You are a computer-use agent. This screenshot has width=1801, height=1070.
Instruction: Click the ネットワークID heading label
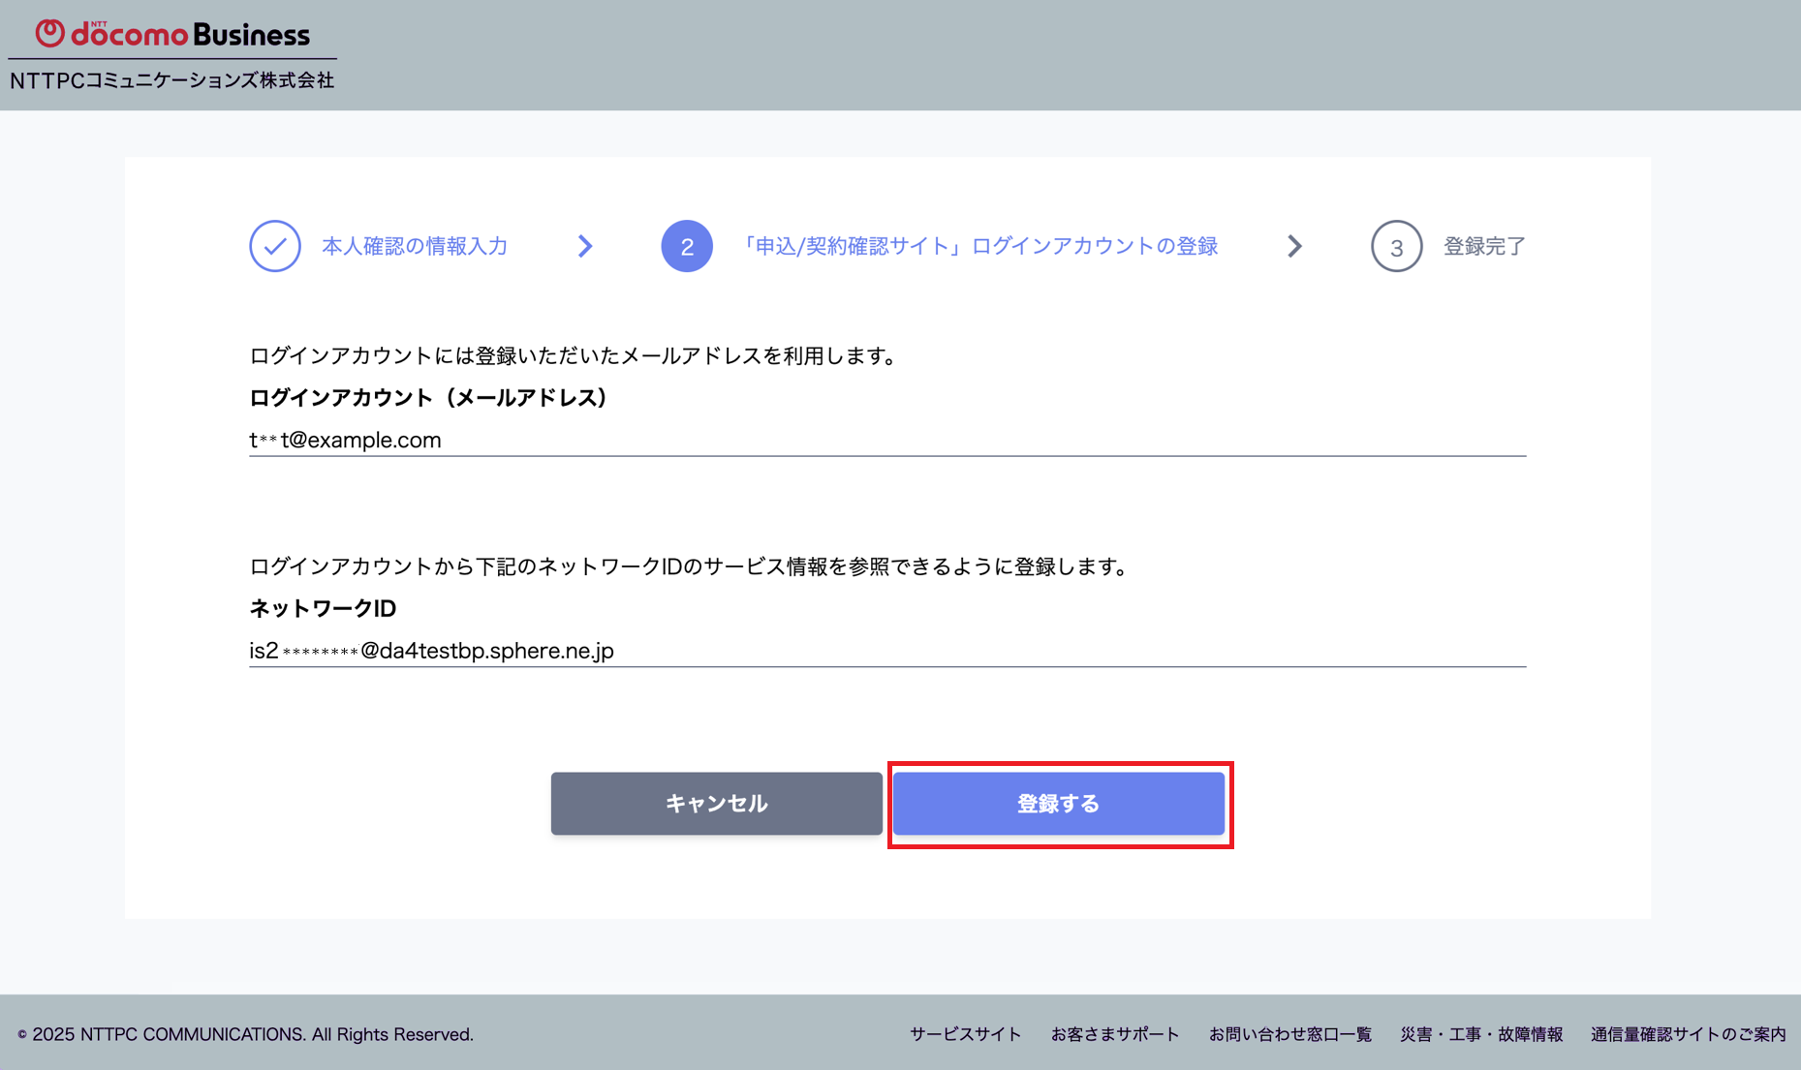click(323, 608)
